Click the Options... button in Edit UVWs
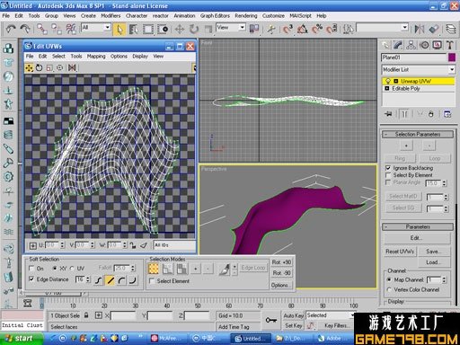Viewport: 460px width, 345px height. (281, 285)
